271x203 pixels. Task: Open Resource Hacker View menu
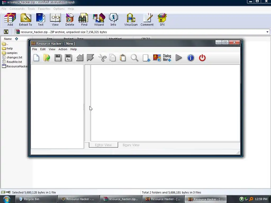click(x=52, y=49)
